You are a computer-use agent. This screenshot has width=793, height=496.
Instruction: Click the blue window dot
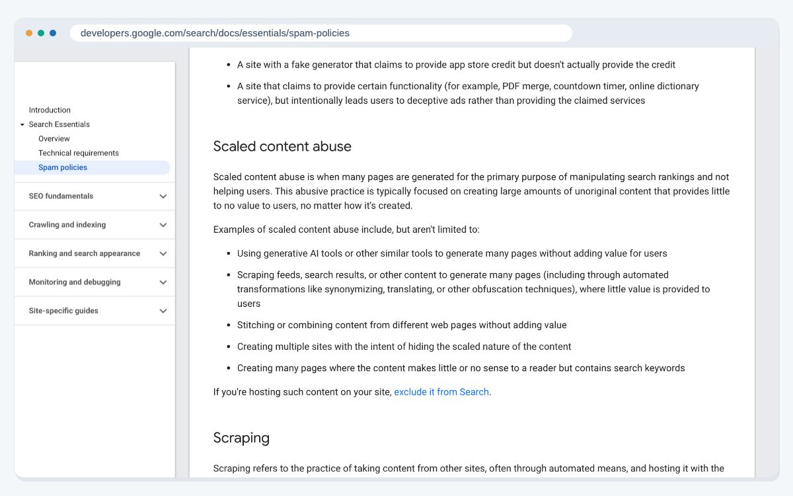tap(53, 33)
